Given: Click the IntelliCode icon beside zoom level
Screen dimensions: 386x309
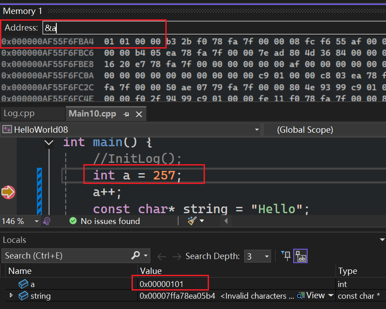Looking at the screenshot, I should click(46, 221).
